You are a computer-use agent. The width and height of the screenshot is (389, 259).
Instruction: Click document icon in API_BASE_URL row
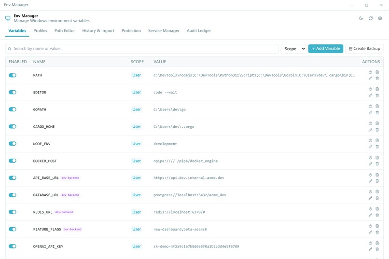(x=377, y=175)
